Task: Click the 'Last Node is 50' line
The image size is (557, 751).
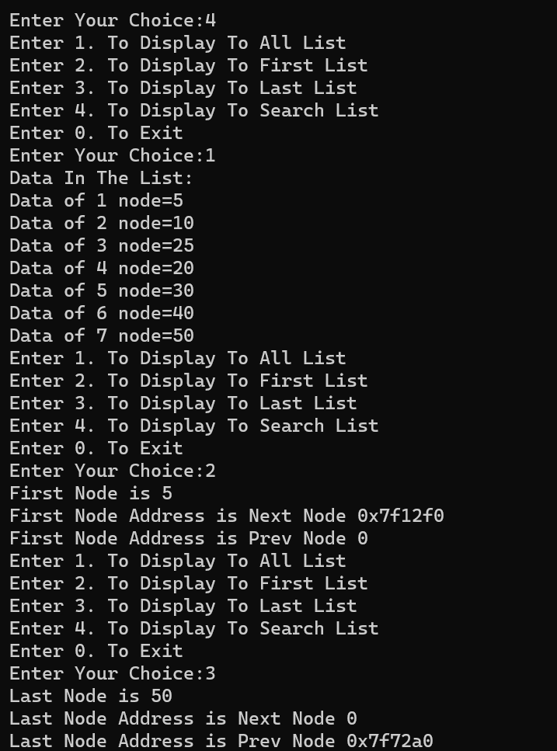Action: [91, 696]
